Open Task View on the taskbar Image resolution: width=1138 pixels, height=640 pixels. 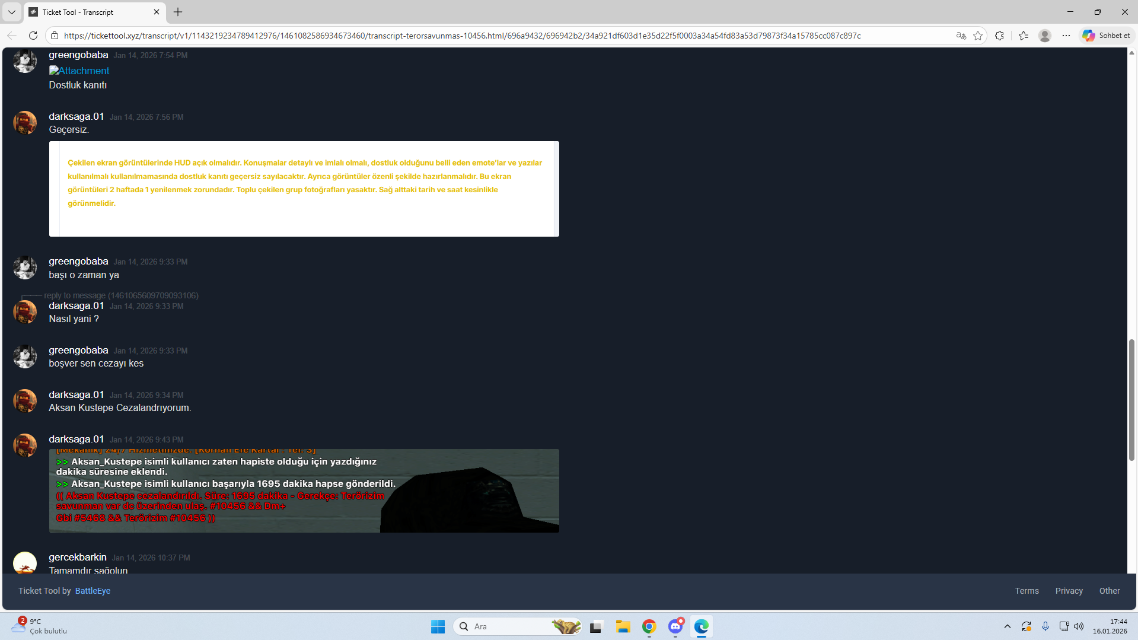[x=597, y=626]
